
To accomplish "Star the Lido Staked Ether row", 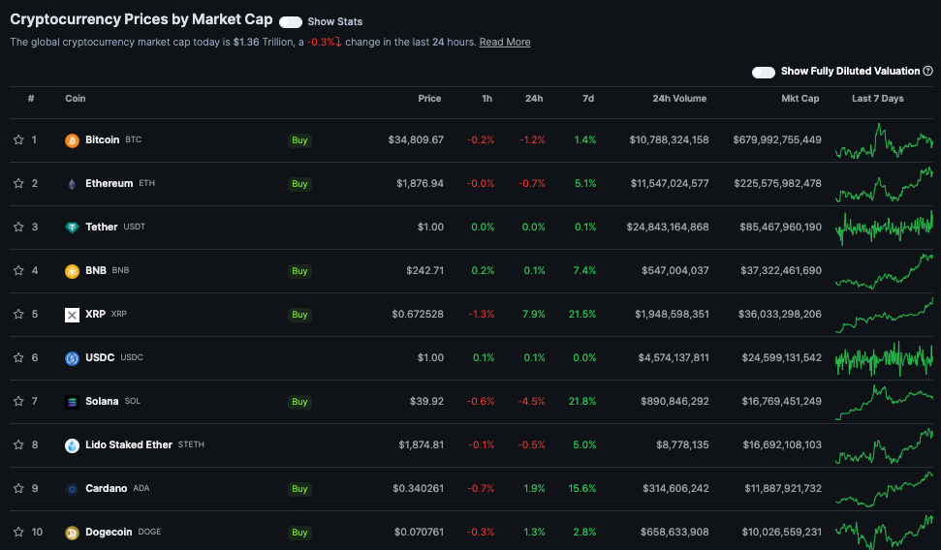I will click(18, 445).
